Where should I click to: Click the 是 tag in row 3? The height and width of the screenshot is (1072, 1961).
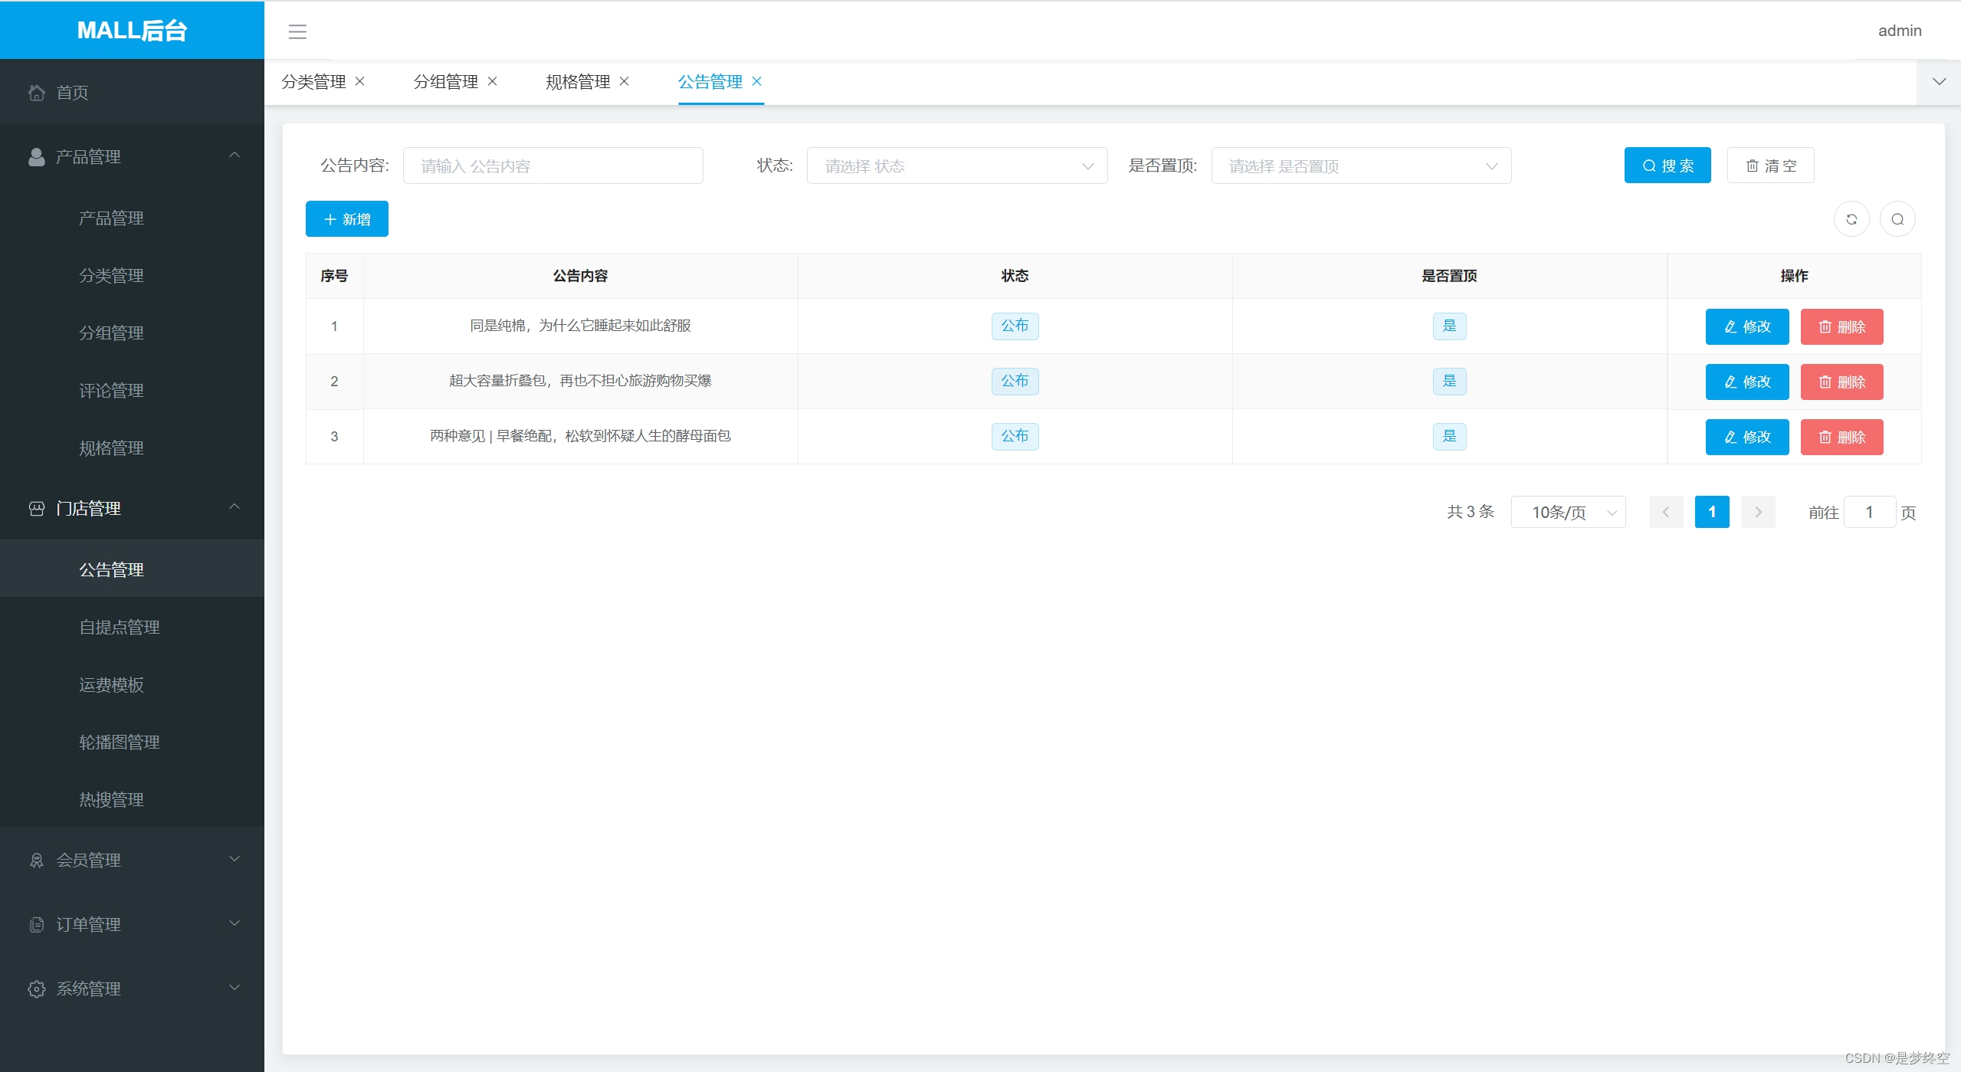tap(1449, 437)
